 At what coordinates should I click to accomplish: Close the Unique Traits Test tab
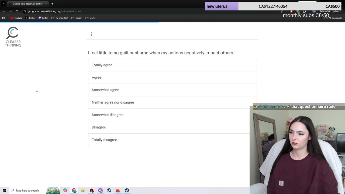pos(46,4)
